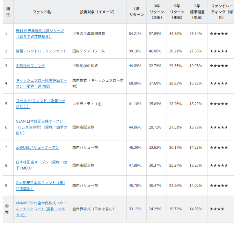Click the 14.55% standard deviation value
The image size is (234, 226).
[x=196, y=209]
